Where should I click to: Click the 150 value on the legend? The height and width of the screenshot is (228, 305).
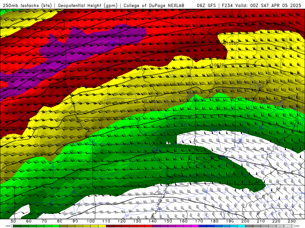tap(168, 221)
